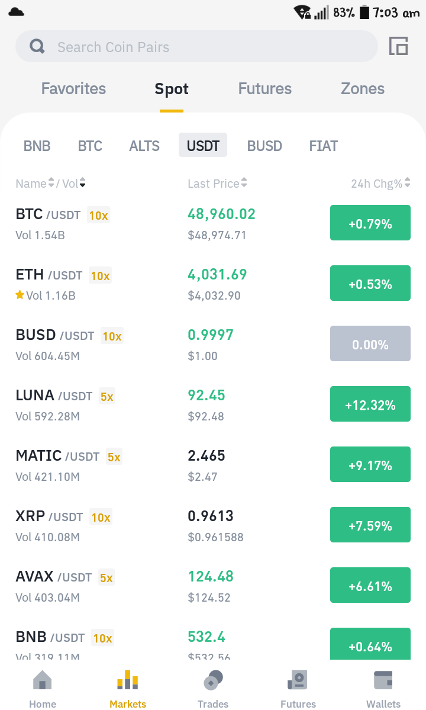Select the BUSD quote filter

264,146
